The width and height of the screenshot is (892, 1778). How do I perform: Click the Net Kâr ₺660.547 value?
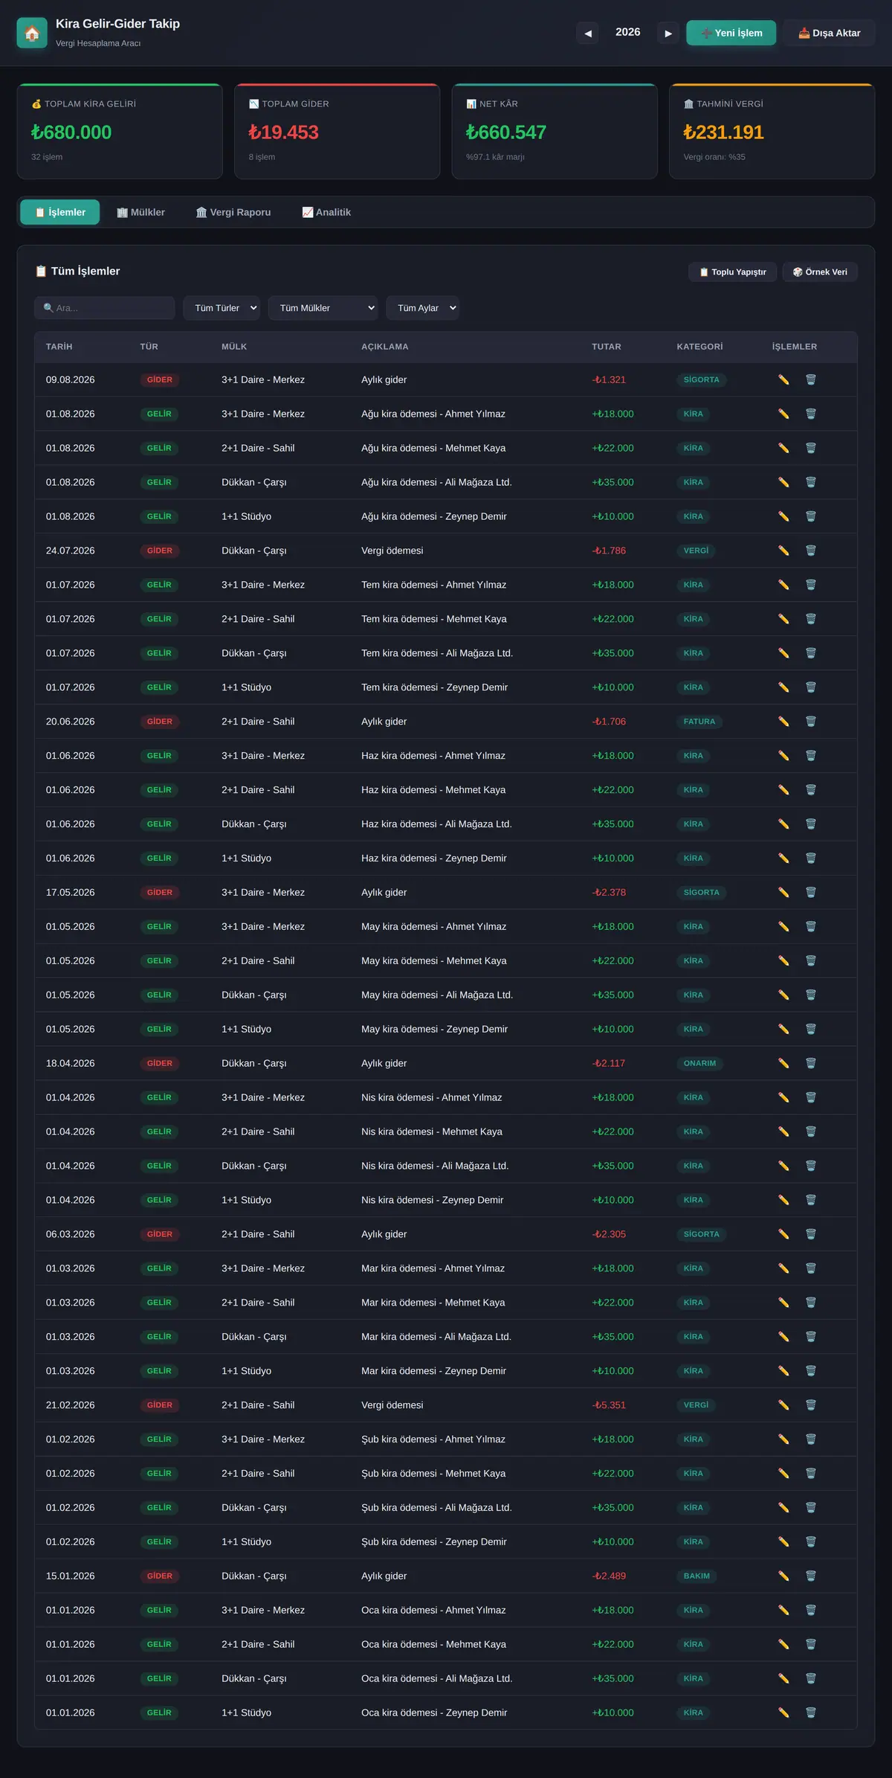[506, 132]
